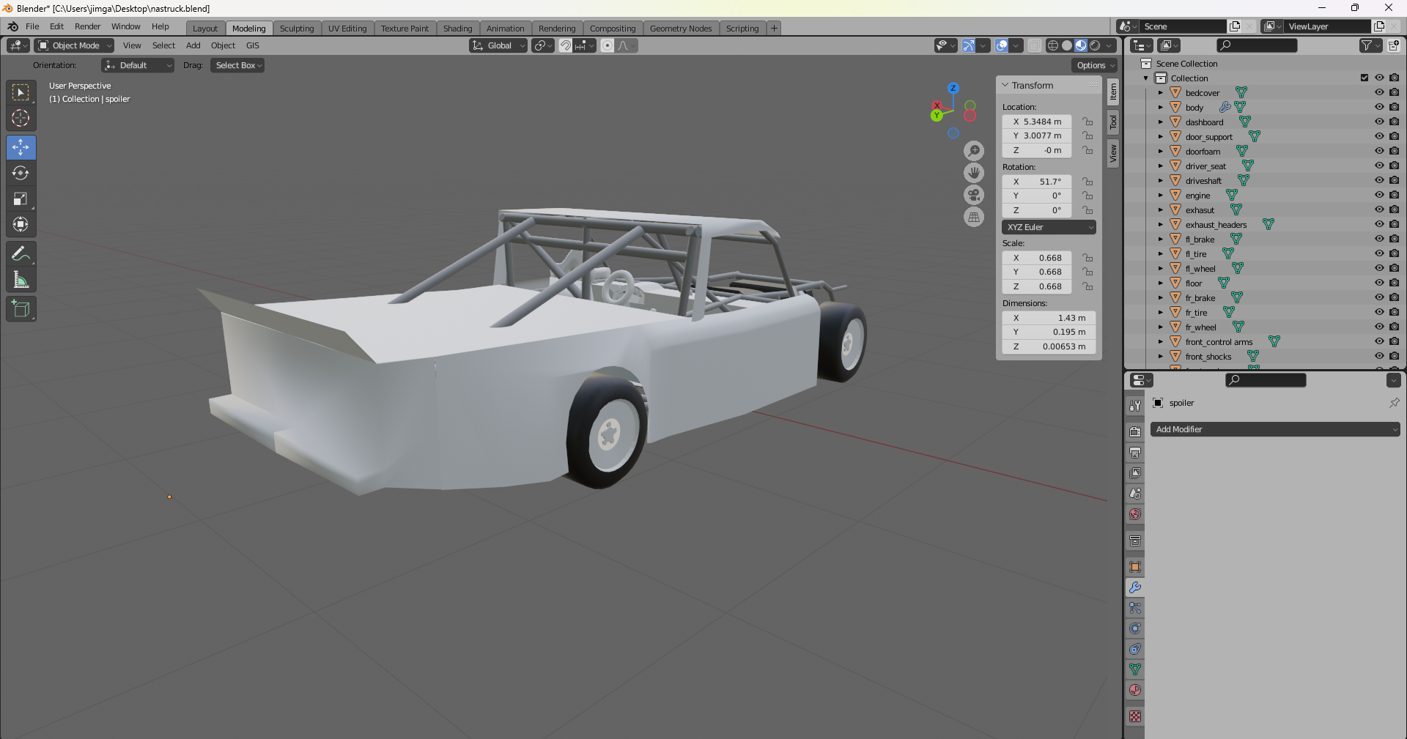This screenshot has height=739, width=1407.
Task: Disable dashboard in renders camera icon
Action: (1394, 122)
